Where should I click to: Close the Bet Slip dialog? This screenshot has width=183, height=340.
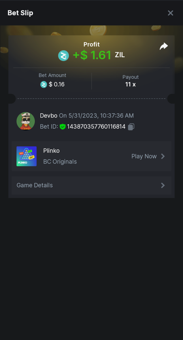click(x=170, y=13)
